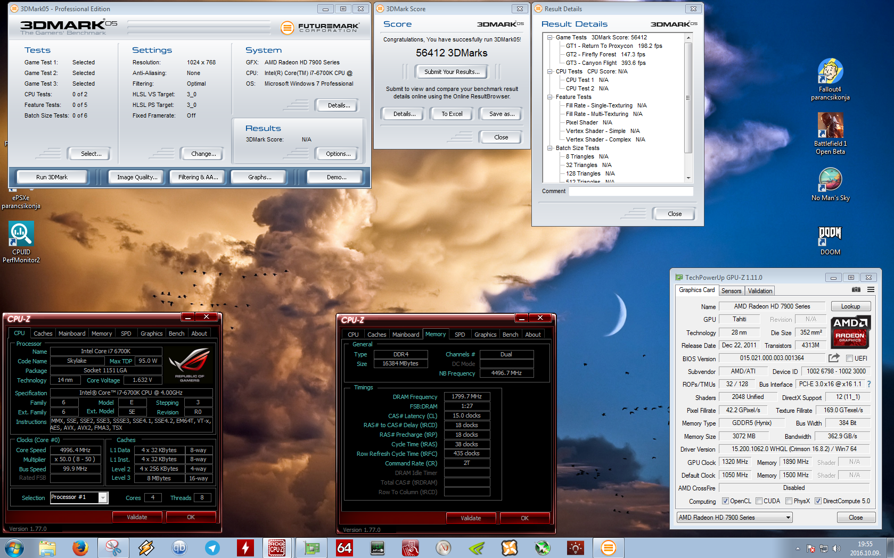Click the scrollbar down arrow in Result Details
This screenshot has height=558, width=894.
coord(688,178)
